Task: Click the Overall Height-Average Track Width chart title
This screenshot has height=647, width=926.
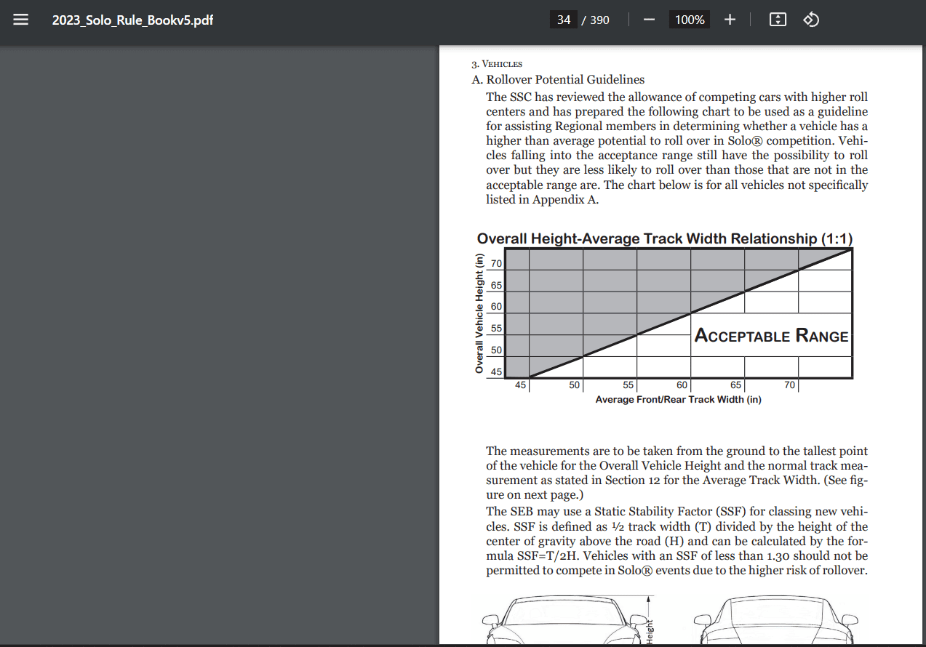Action: [664, 238]
